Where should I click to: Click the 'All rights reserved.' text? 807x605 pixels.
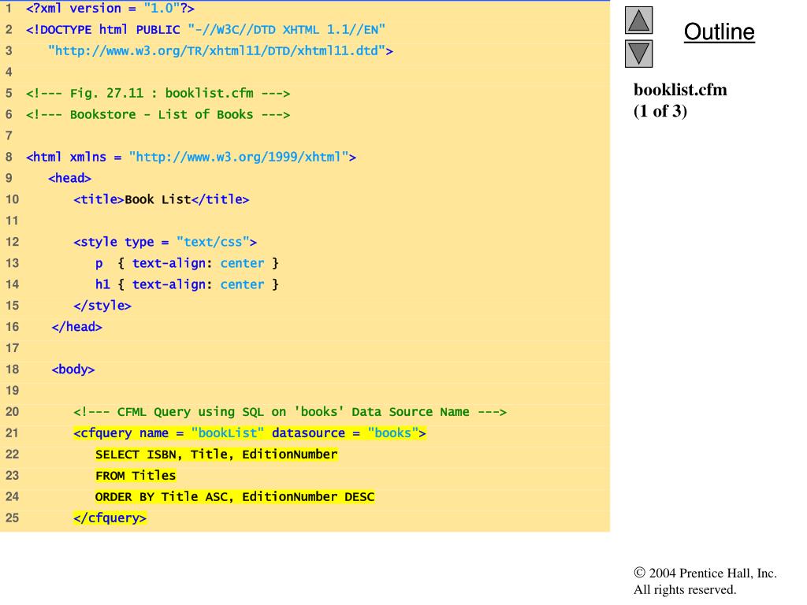(685, 589)
